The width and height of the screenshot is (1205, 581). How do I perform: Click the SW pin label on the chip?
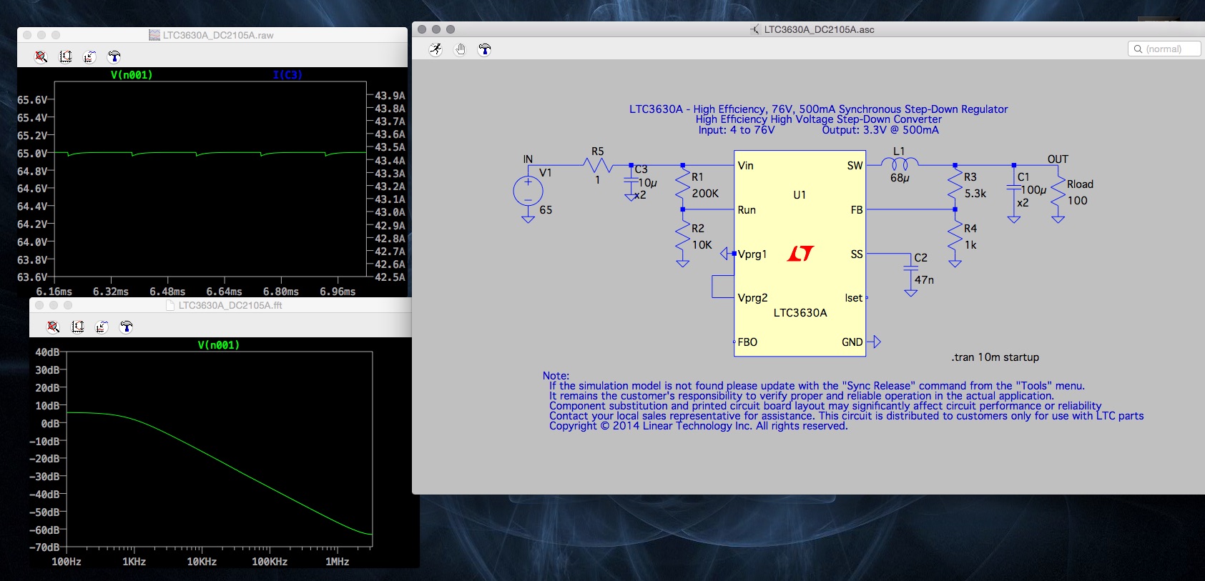click(855, 166)
